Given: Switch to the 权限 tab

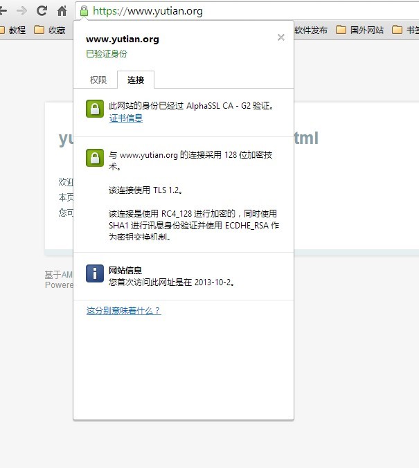Looking at the screenshot, I should pos(98,80).
